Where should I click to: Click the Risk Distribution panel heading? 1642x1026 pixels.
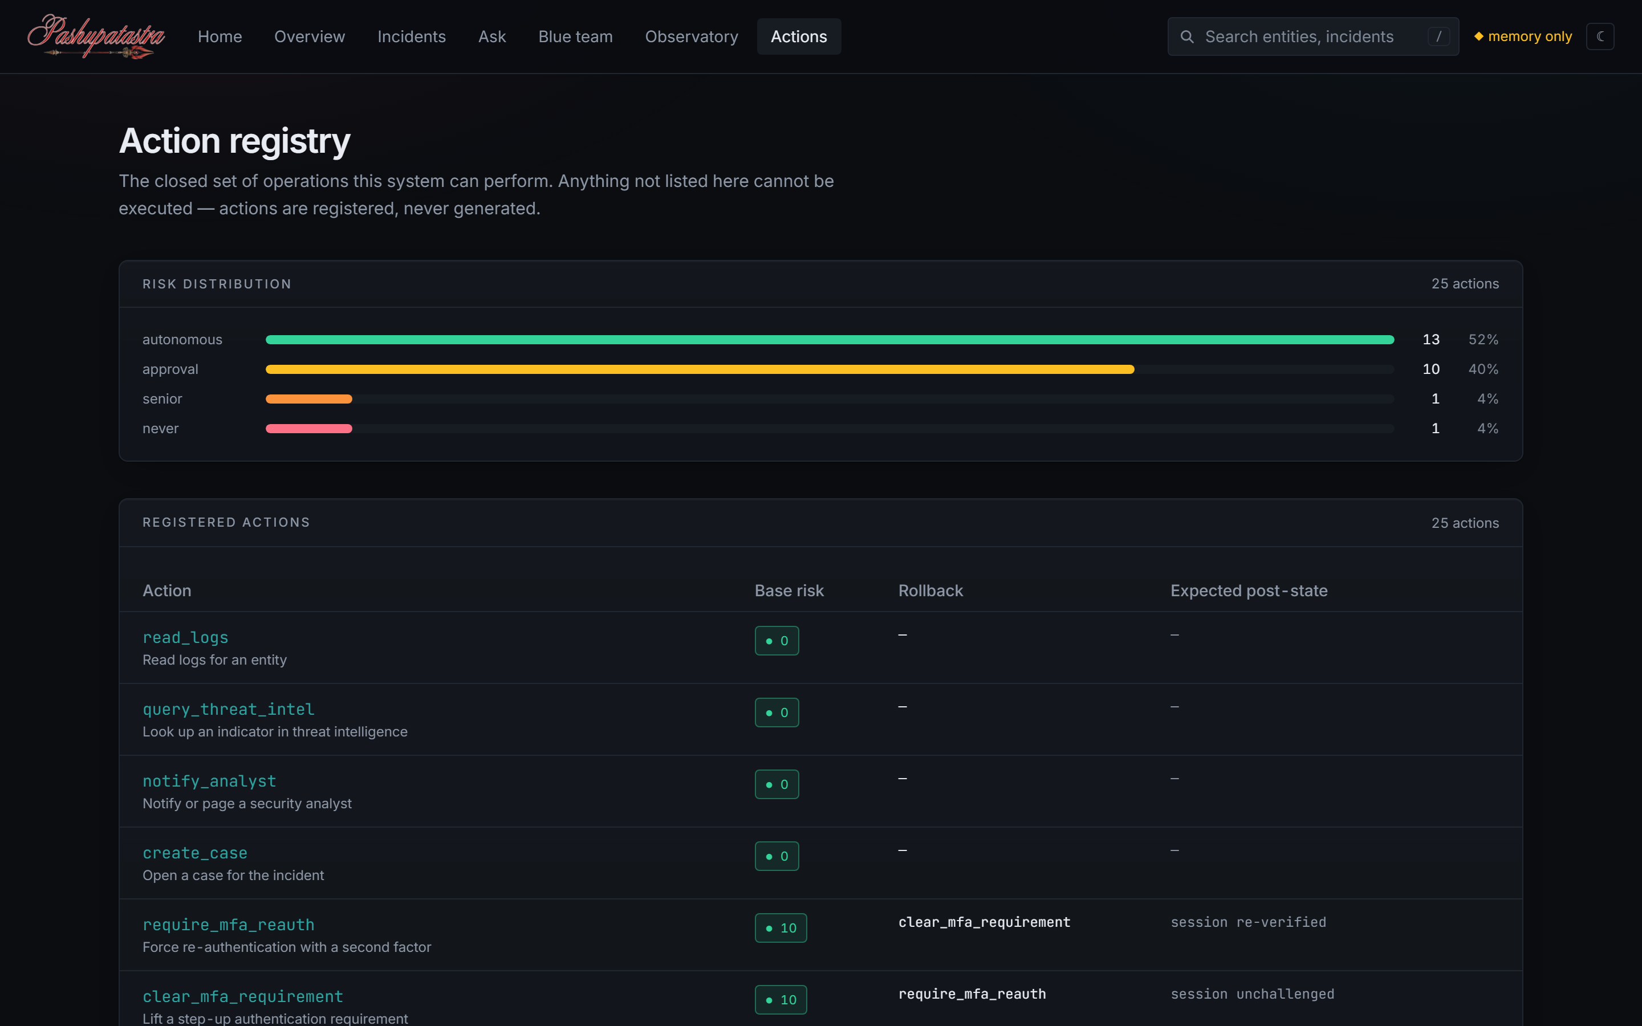click(217, 284)
